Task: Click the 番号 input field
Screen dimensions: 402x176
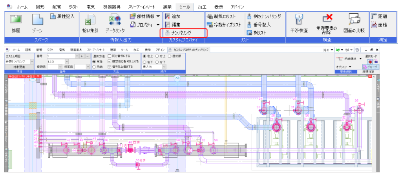Action: [x=61, y=56]
